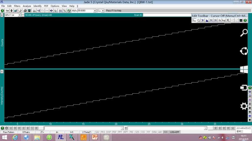Select the zoom magnifier tool in Edit Toolbar
This screenshot has width=252, height=141.
[x=198, y=20]
